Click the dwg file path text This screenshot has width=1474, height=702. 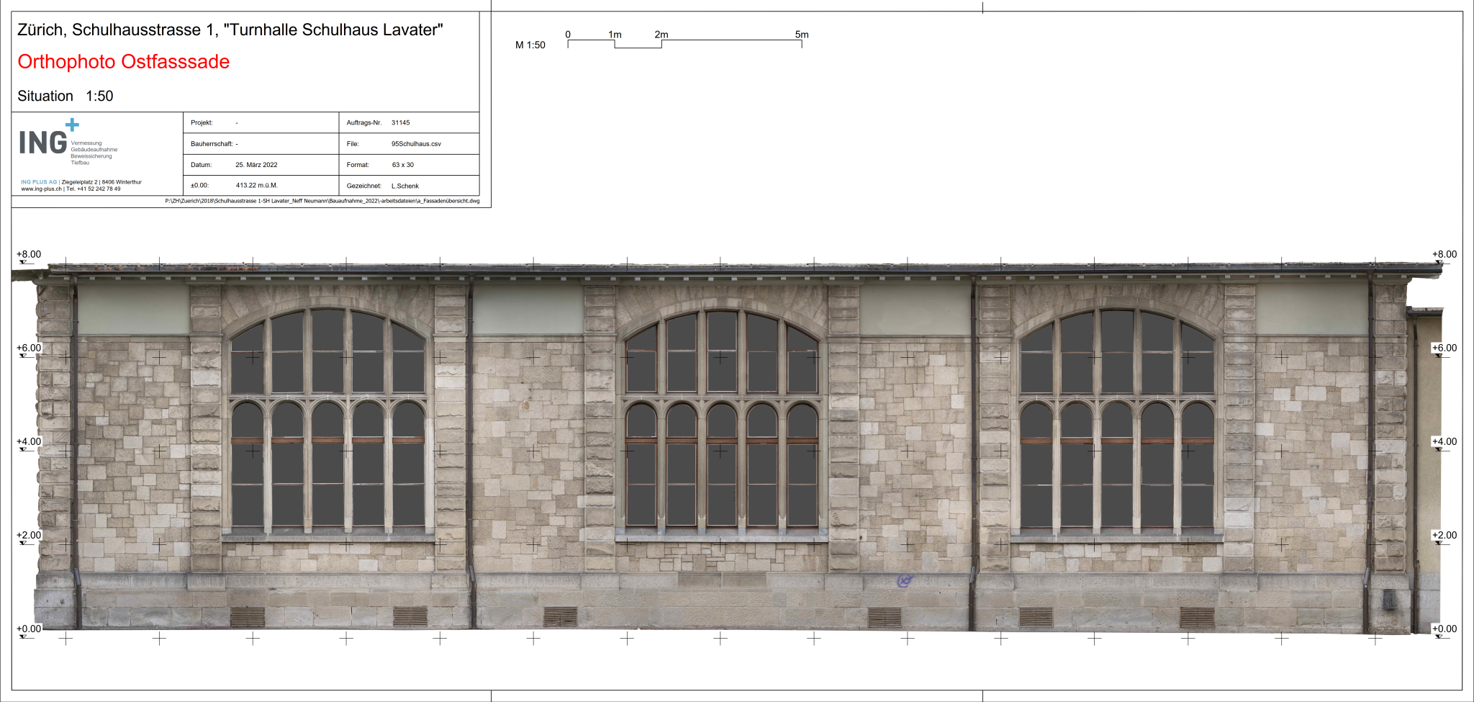pyautogui.click(x=322, y=202)
